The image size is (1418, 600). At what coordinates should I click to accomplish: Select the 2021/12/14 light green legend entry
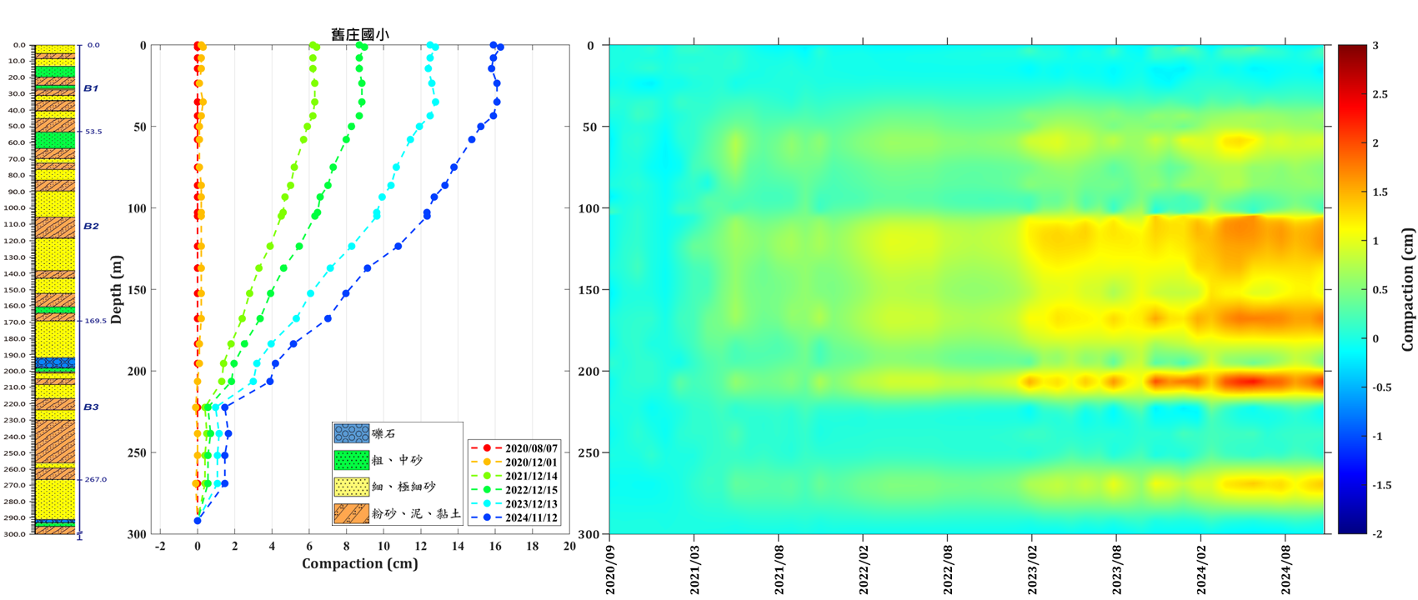[514, 476]
